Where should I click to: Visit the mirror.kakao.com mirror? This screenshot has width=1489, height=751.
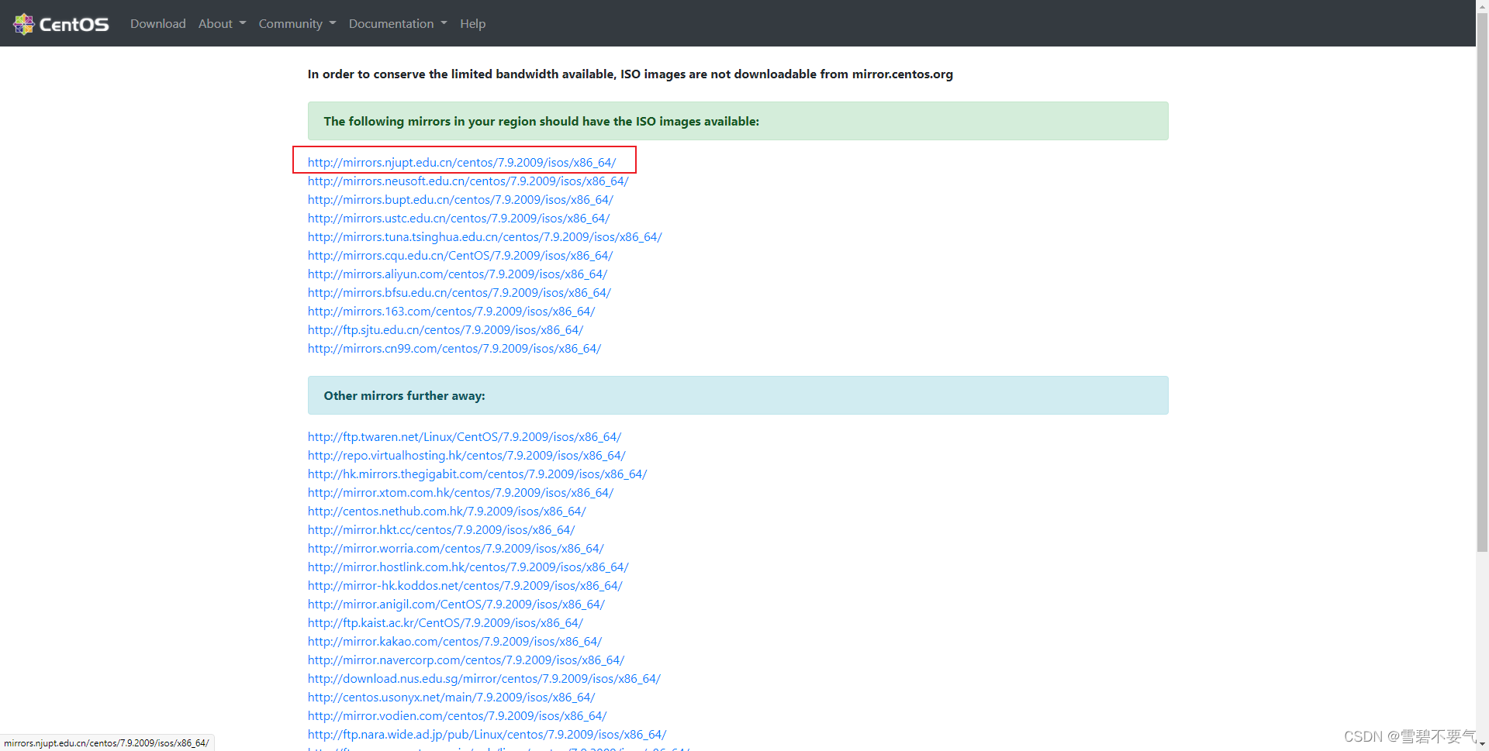(455, 642)
